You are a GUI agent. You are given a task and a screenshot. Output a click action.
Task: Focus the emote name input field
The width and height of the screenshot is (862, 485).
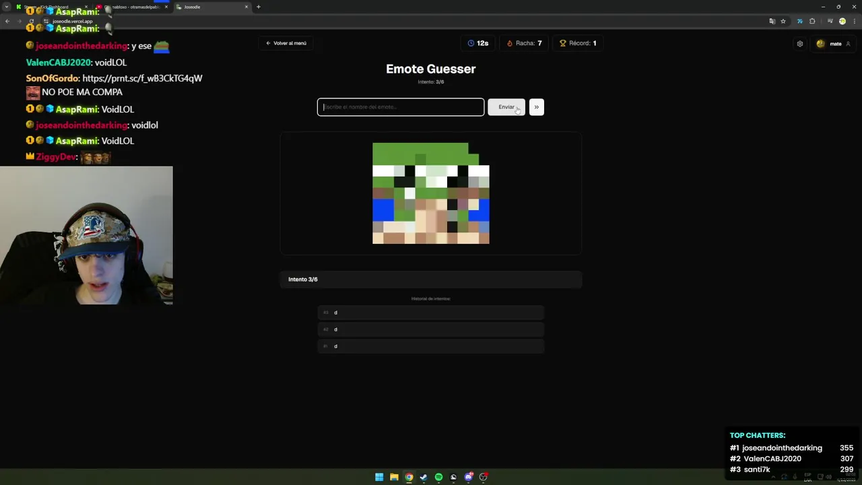tap(401, 107)
